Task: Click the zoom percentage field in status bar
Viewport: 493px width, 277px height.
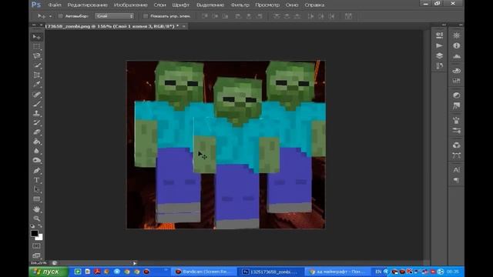Action: [x=39, y=263]
